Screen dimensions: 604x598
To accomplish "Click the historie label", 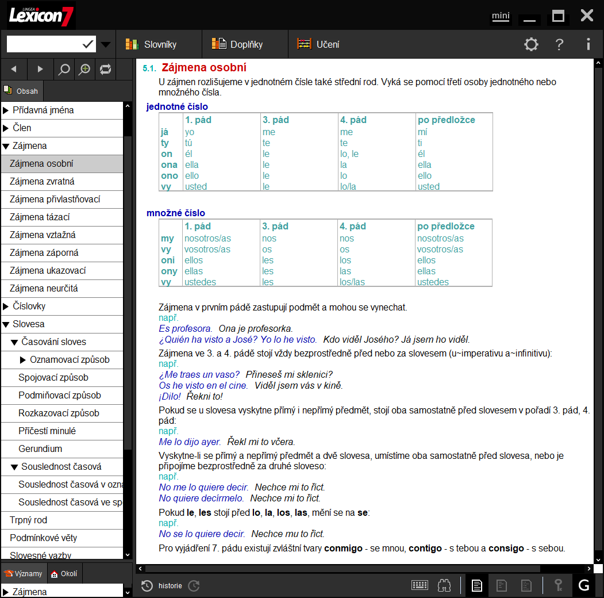I will point(170,586).
